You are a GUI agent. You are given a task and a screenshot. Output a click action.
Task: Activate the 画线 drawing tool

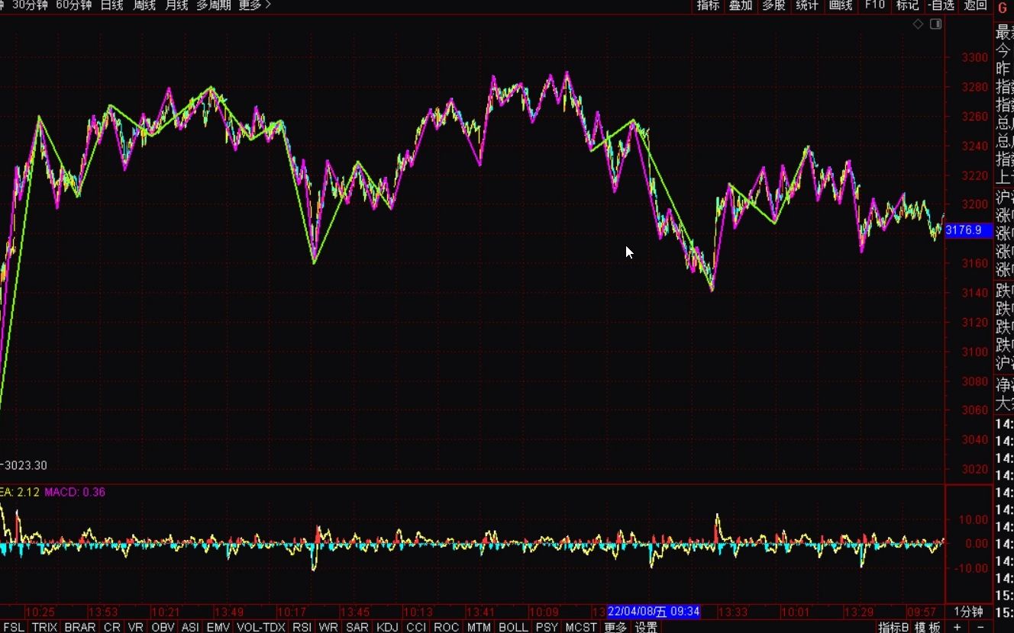tap(841, 5)
